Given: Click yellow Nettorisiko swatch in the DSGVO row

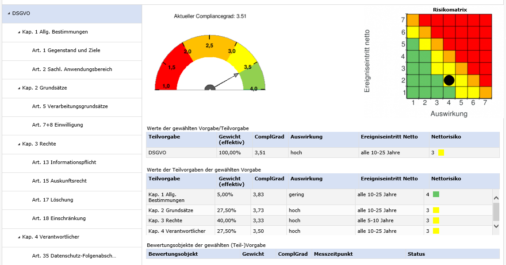Looking at the screenshot, I should tap(441, 153).
